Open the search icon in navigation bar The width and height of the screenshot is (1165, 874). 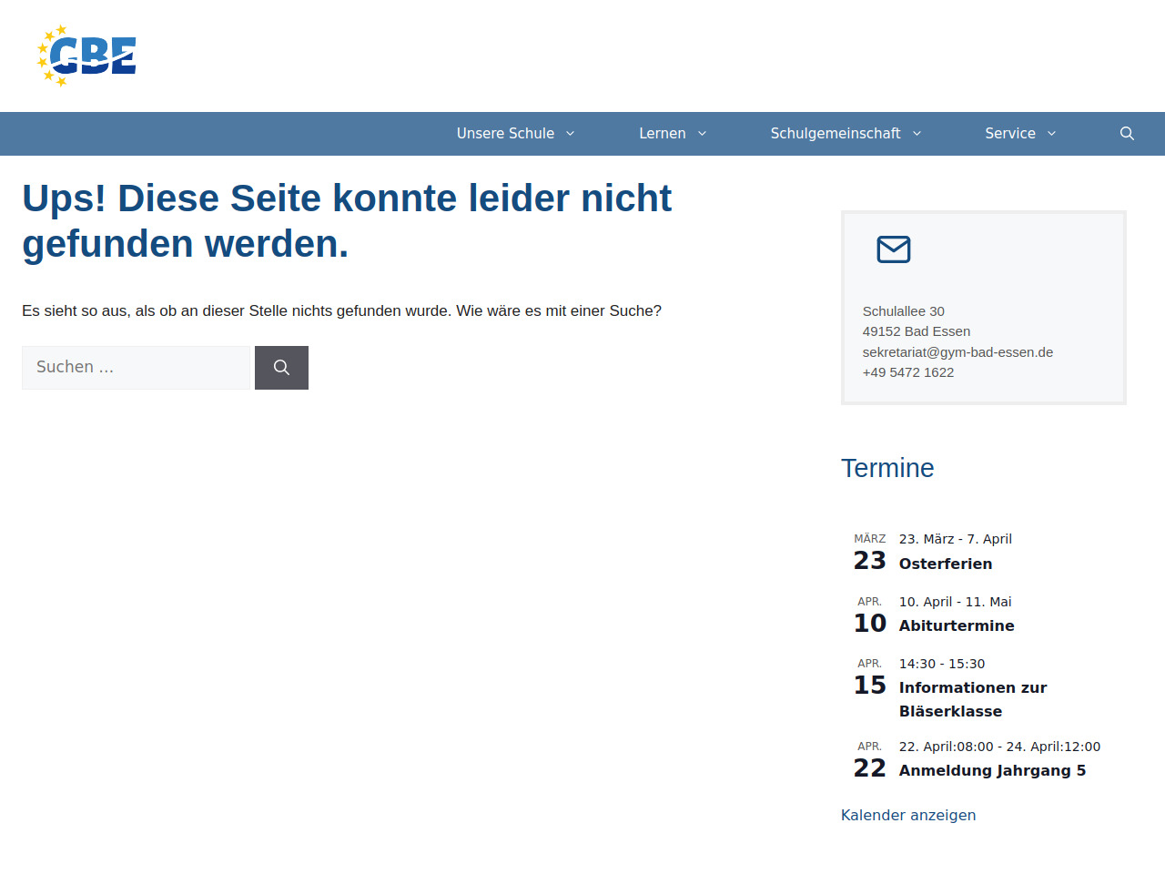[x=1127, y=134]
